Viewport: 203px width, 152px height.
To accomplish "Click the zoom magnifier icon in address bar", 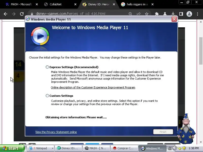I will pos(130,14).
